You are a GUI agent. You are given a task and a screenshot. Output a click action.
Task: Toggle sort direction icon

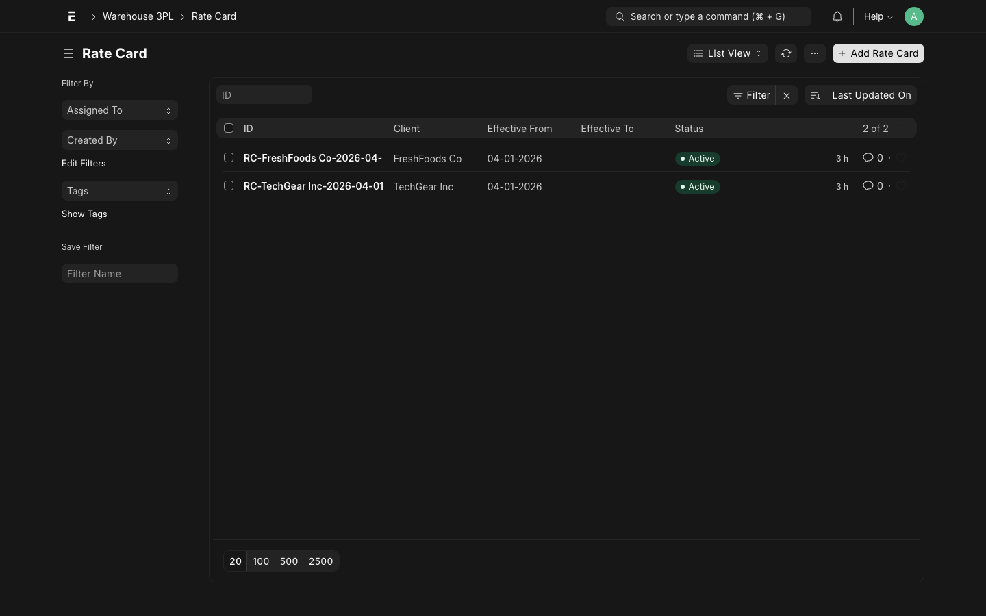point(816,96)
